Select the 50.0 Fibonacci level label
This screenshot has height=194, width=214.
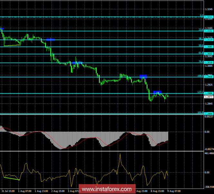pos(201,46)
